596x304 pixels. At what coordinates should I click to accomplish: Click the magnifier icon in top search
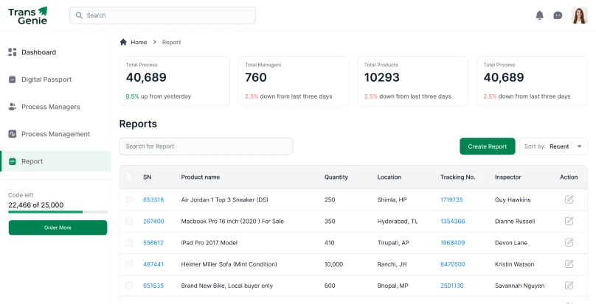click(x=79, y=15)
